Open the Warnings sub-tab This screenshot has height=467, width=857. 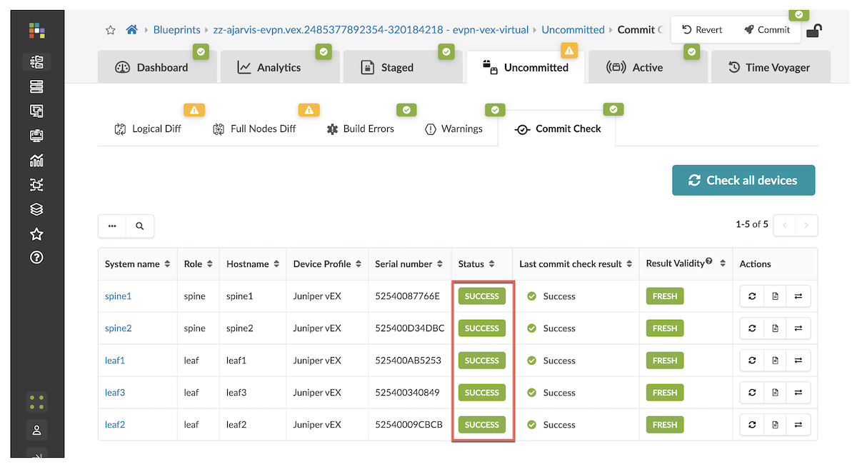pos(453,129)
